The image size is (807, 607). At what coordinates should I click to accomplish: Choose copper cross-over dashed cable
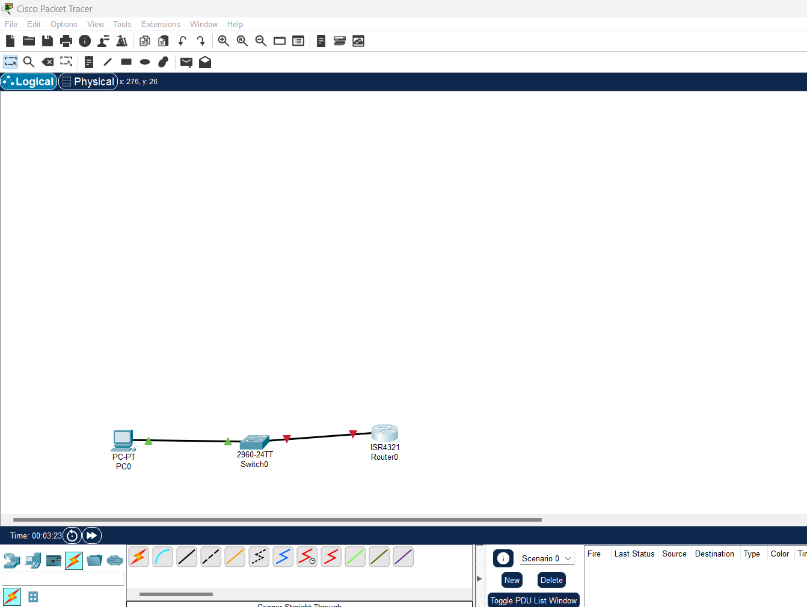click(x=211, y=557)
